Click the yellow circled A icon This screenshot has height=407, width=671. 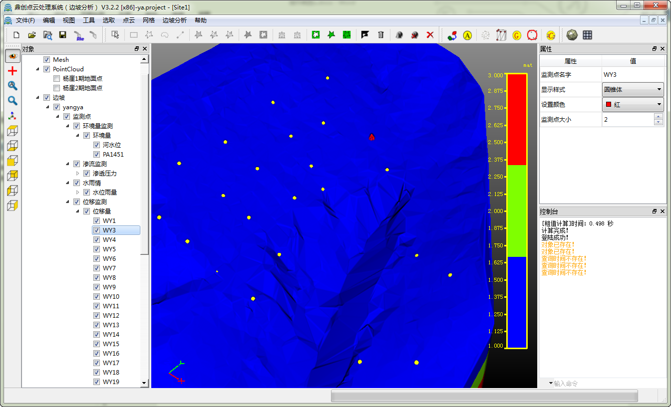pos(467,35)
